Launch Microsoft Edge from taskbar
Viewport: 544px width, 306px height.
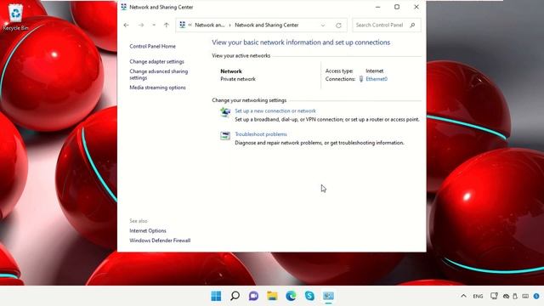tap(291, 296)
